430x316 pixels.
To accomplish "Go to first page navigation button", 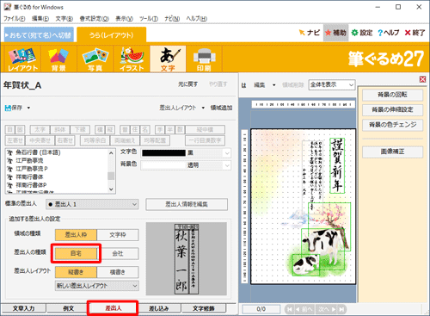I will (x=289, y=309).
